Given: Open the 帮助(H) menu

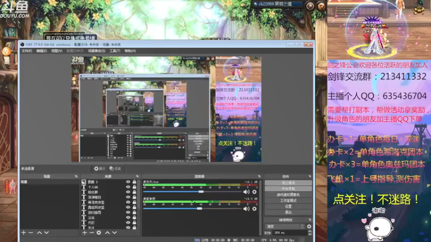Looking at the screenshot, I should (x=130, y=51).
